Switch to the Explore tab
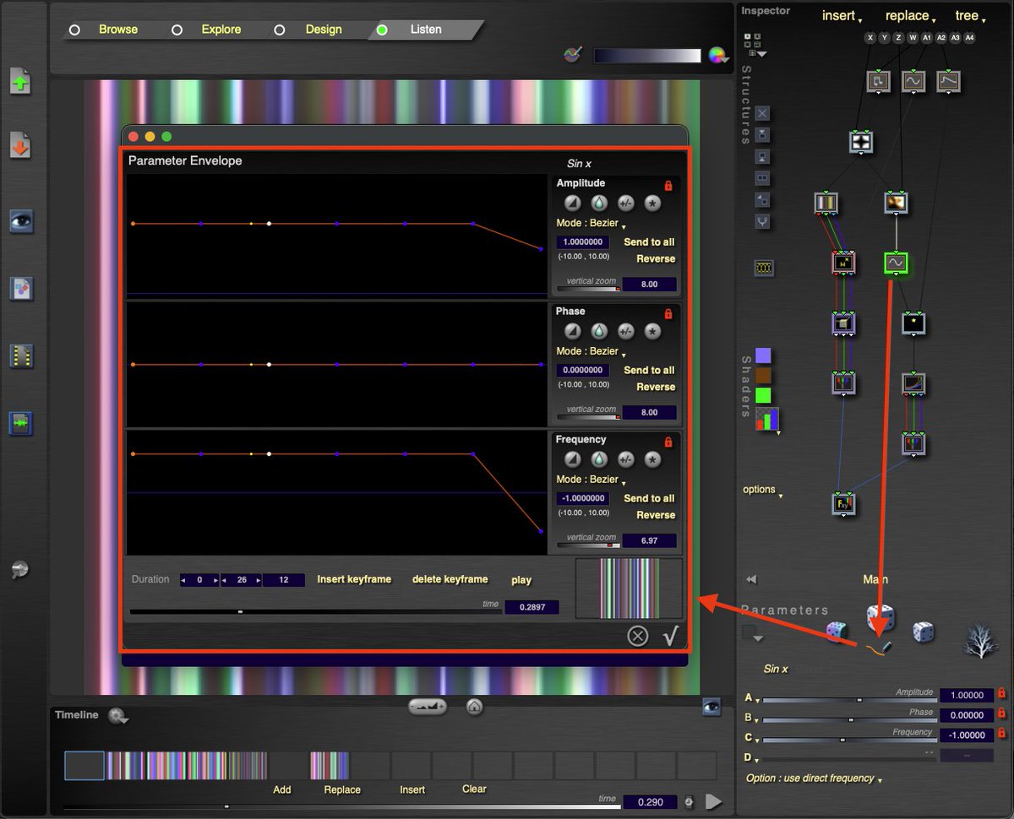Screen dimensions: 1014x819 coord(221,30)
